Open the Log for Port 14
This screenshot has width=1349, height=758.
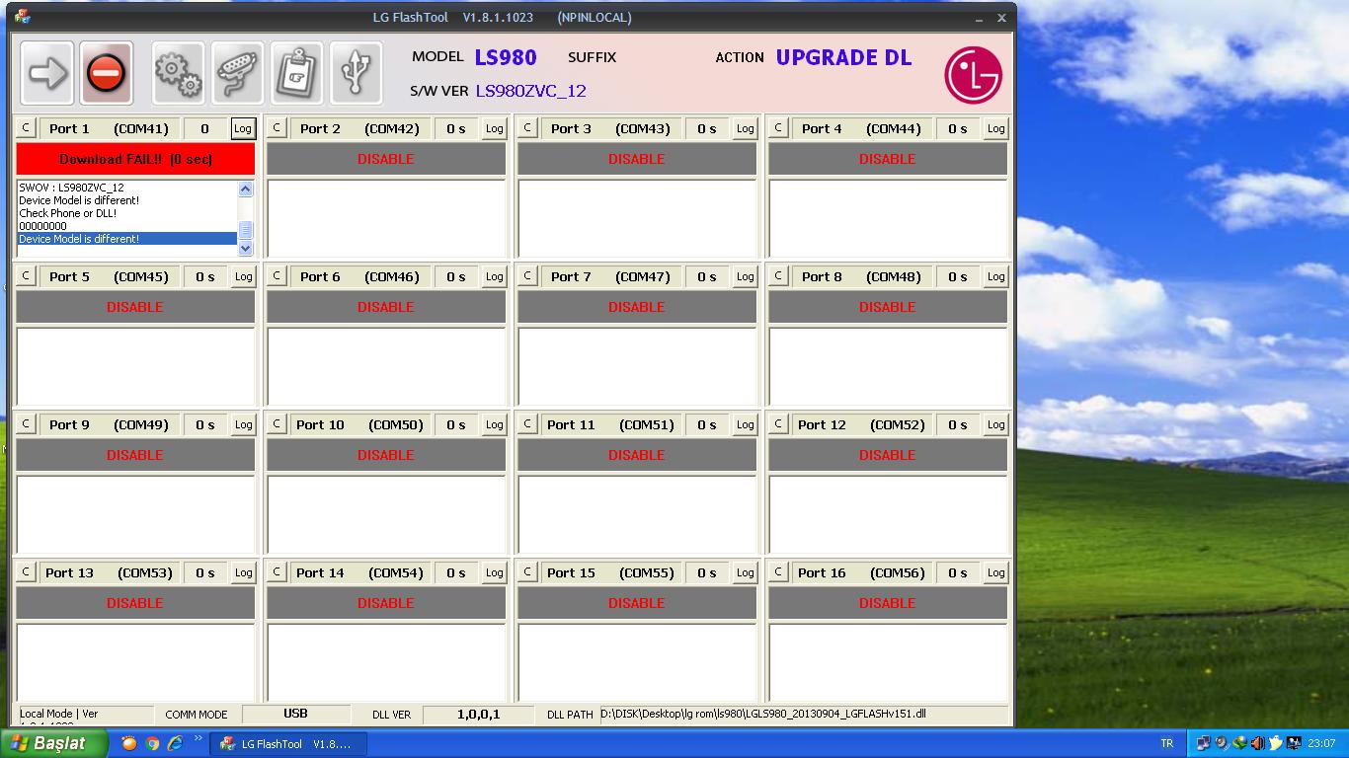[494, 572]
